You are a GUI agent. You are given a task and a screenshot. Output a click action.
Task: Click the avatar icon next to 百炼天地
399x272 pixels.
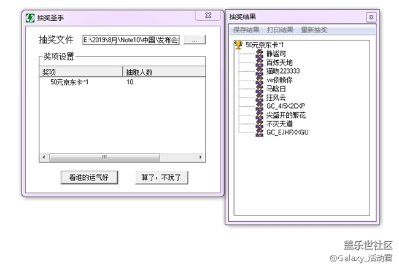pyautogui.click(x=260, y=63)
